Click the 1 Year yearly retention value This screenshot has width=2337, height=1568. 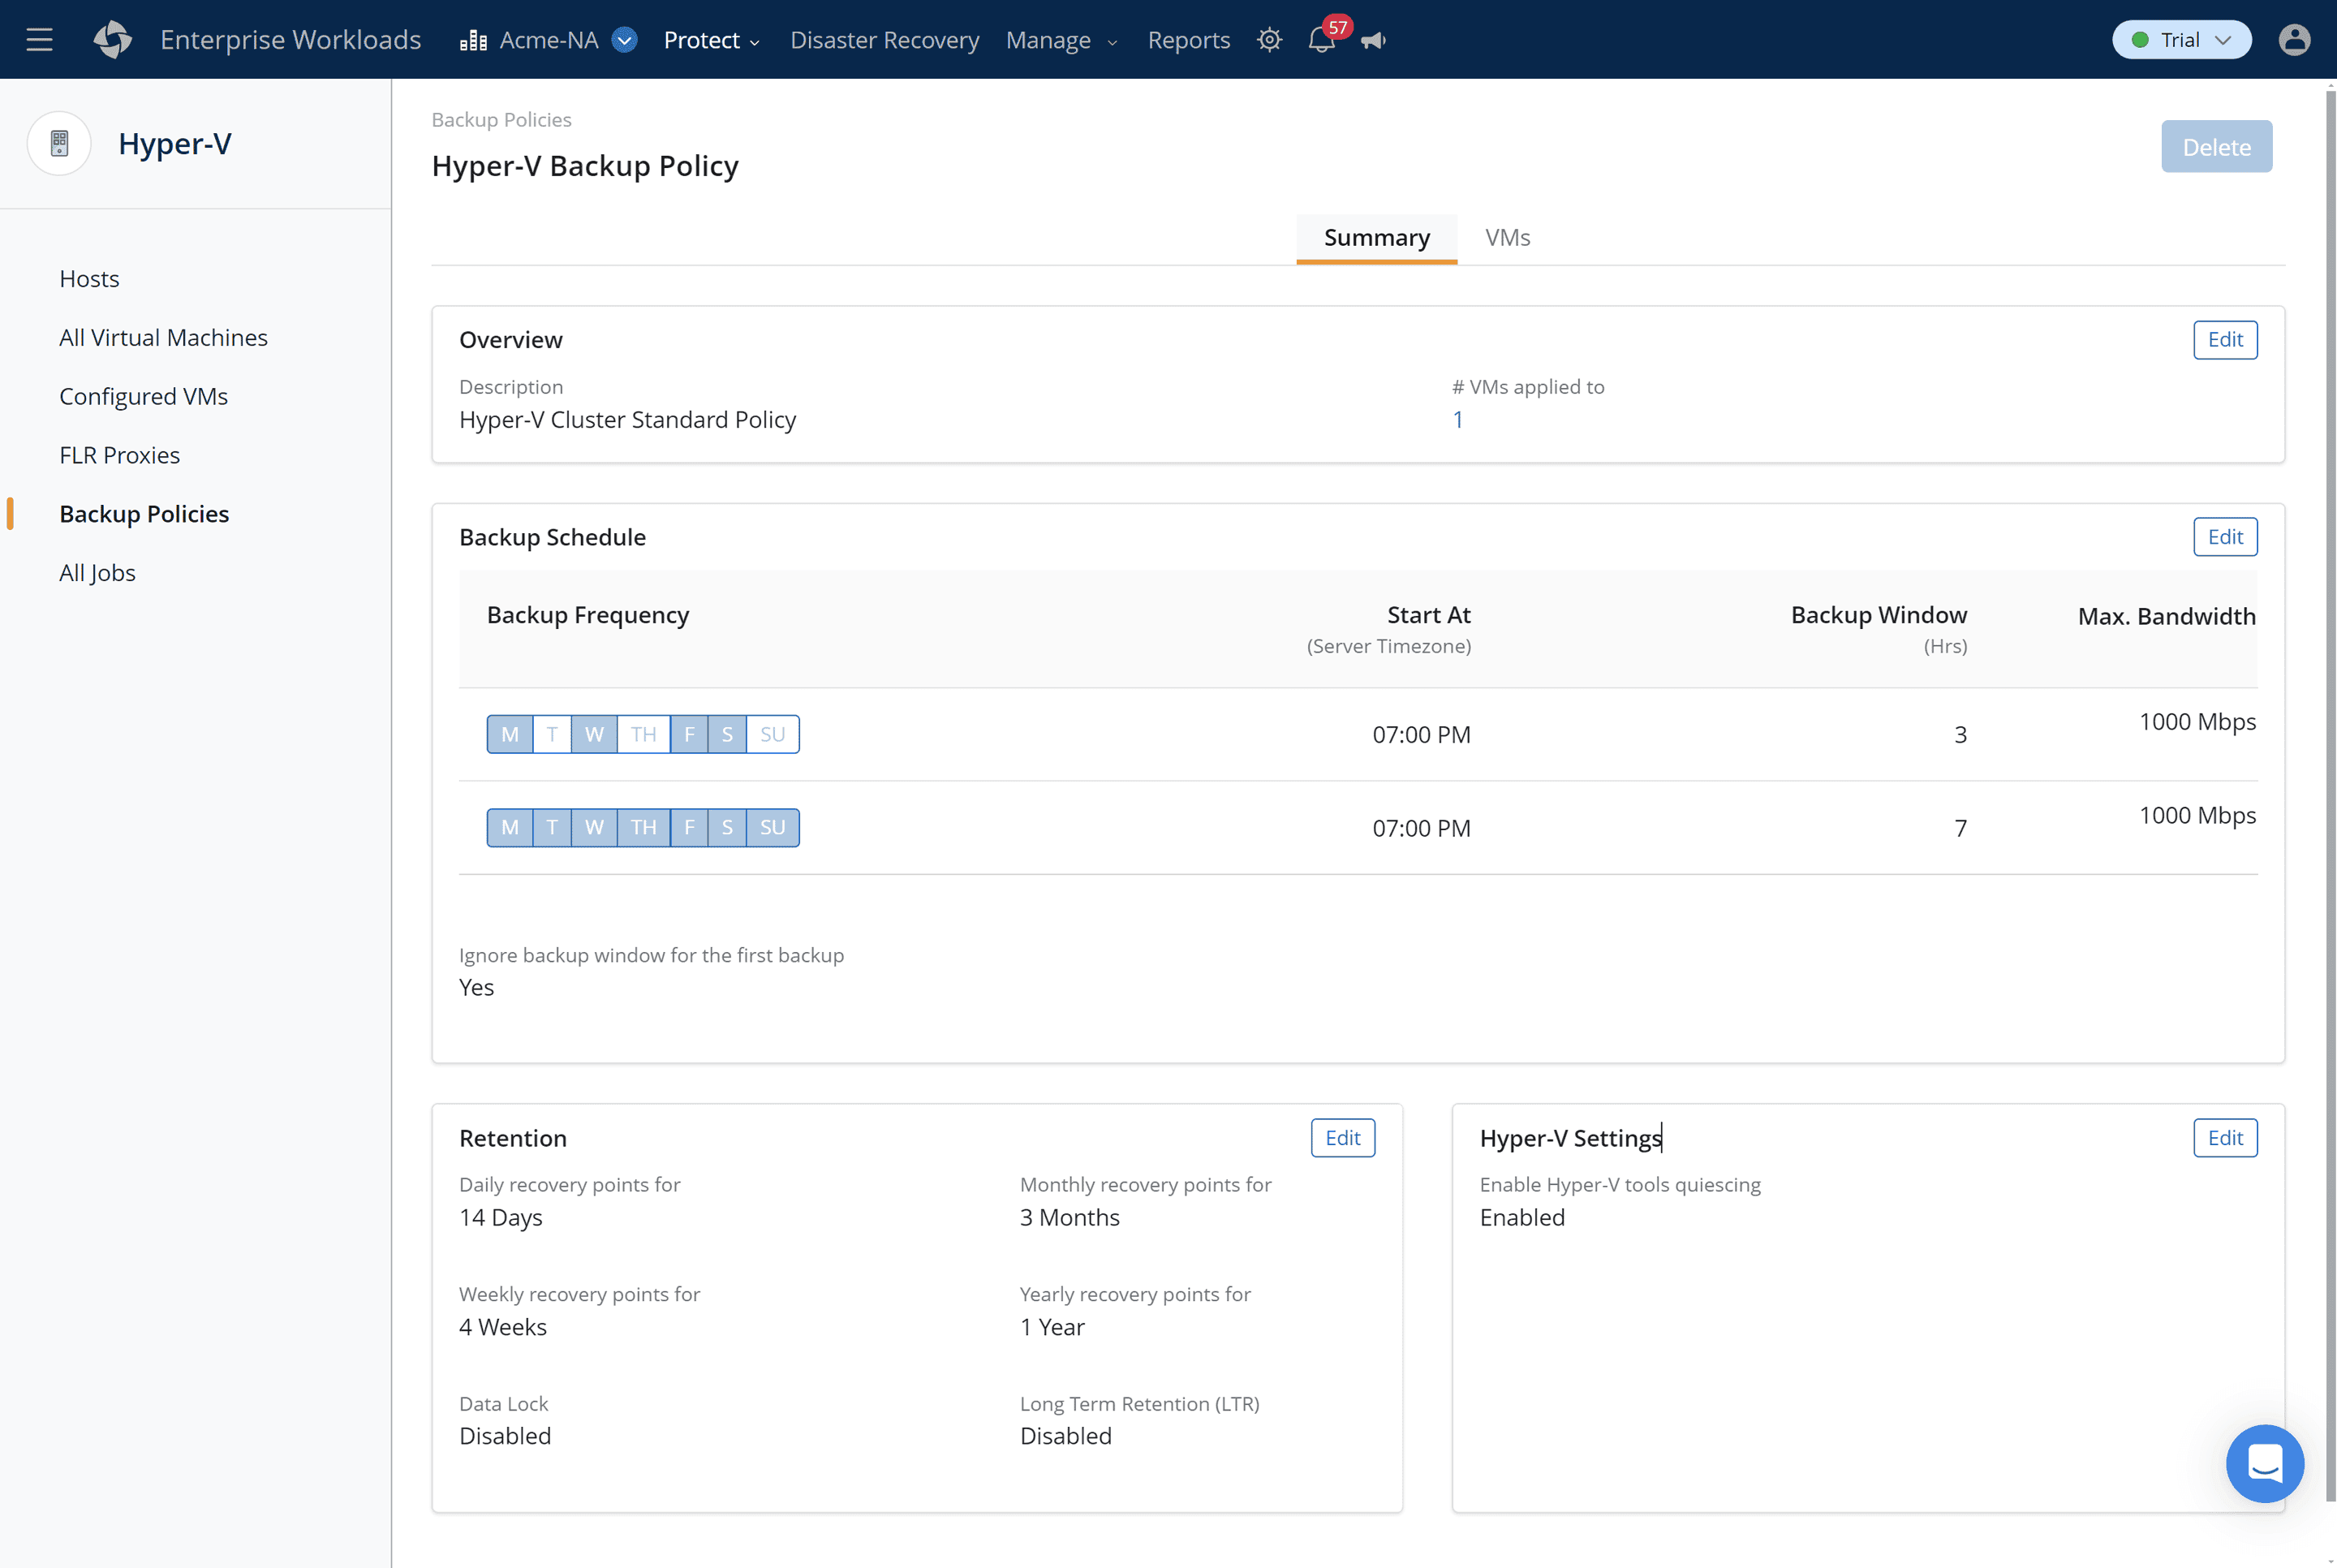[x=1052, y=1328]
